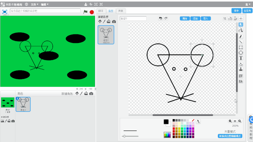253x142 pixels.
Task: Select the arrow Select tool
Action: tap(241, 24)
